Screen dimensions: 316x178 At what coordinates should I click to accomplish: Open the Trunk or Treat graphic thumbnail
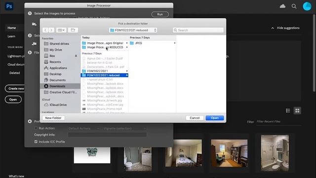point(92,155)
